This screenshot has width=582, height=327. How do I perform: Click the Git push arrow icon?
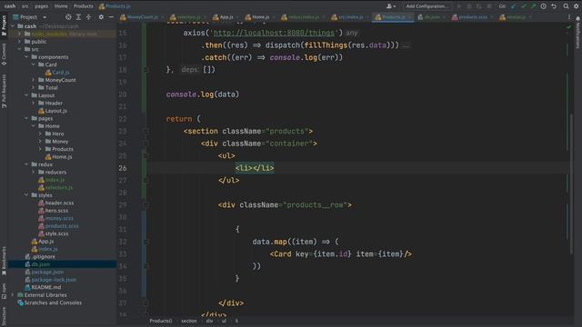(534, 6)
